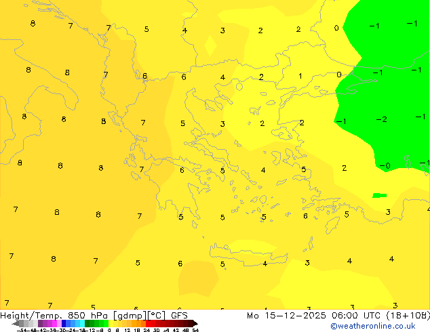Click the '54' label under legend
The width and height of the screenshot is (430, 332).
(x=195, y=330)
